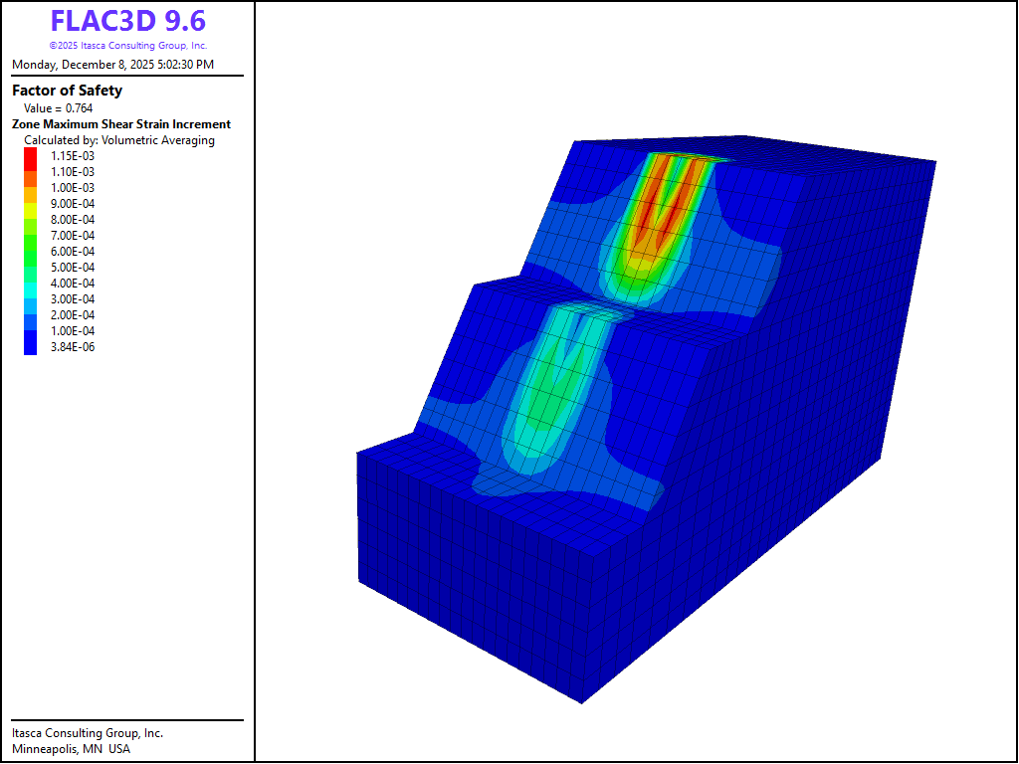Click the green 6.00E-04 legend swatch
This screenshot has width=1019, height=764.
pos(30,252)
